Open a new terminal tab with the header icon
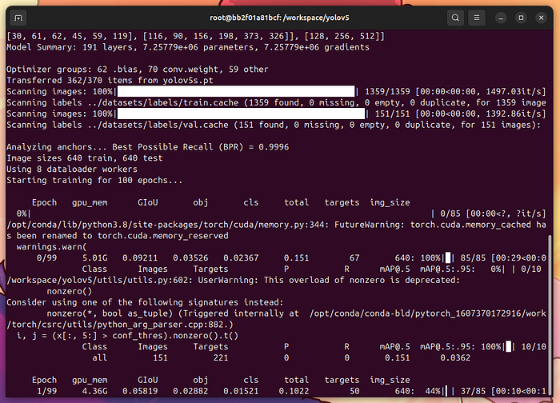560x403 pixels. pyautogui.click(x=18, y=18)
